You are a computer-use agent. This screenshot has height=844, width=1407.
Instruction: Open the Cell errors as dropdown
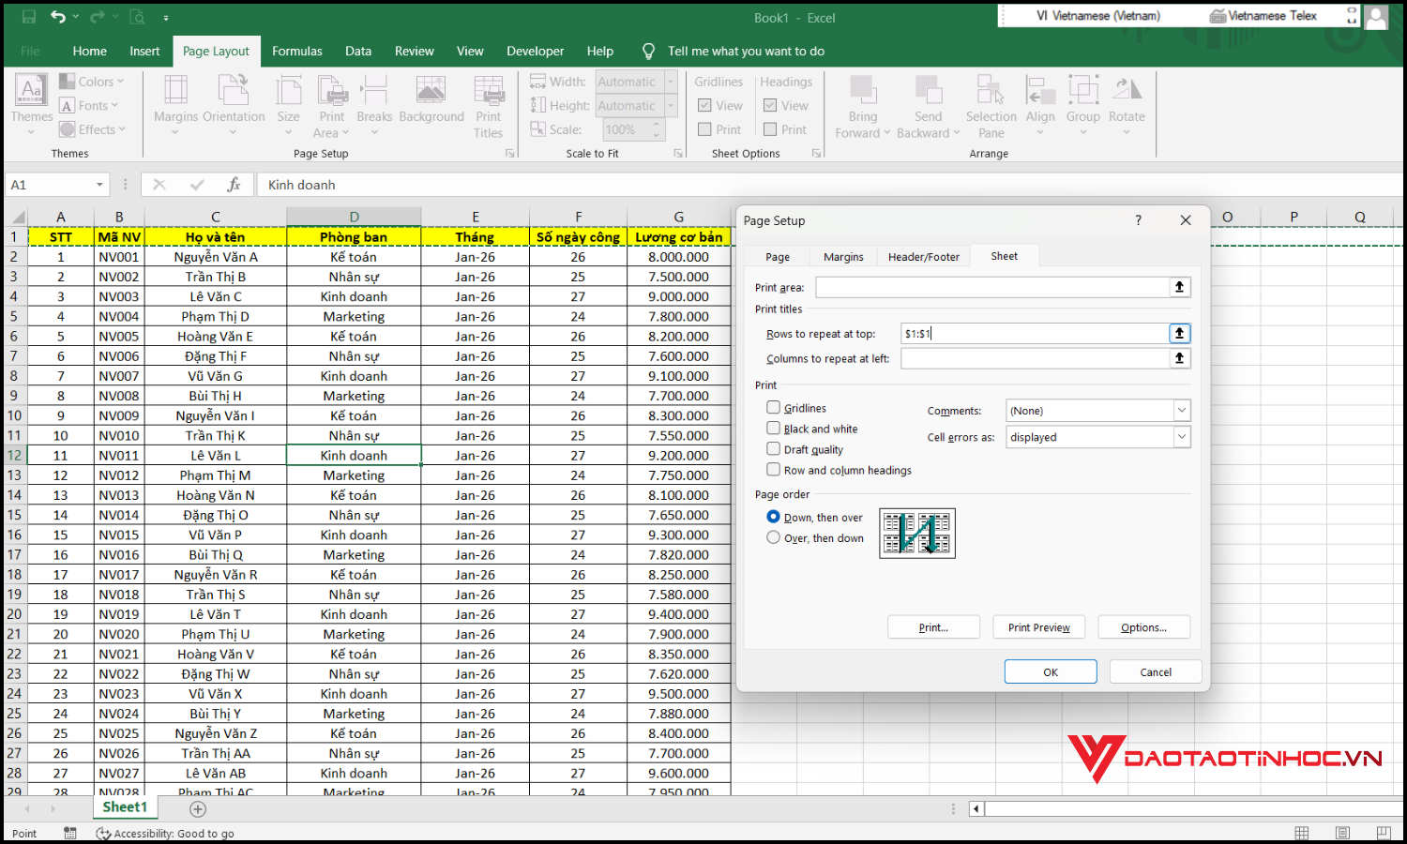coord(1181,436)
